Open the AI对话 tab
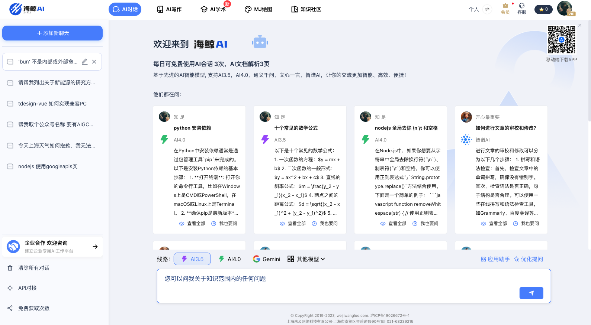591x325 pixels. 125,9
